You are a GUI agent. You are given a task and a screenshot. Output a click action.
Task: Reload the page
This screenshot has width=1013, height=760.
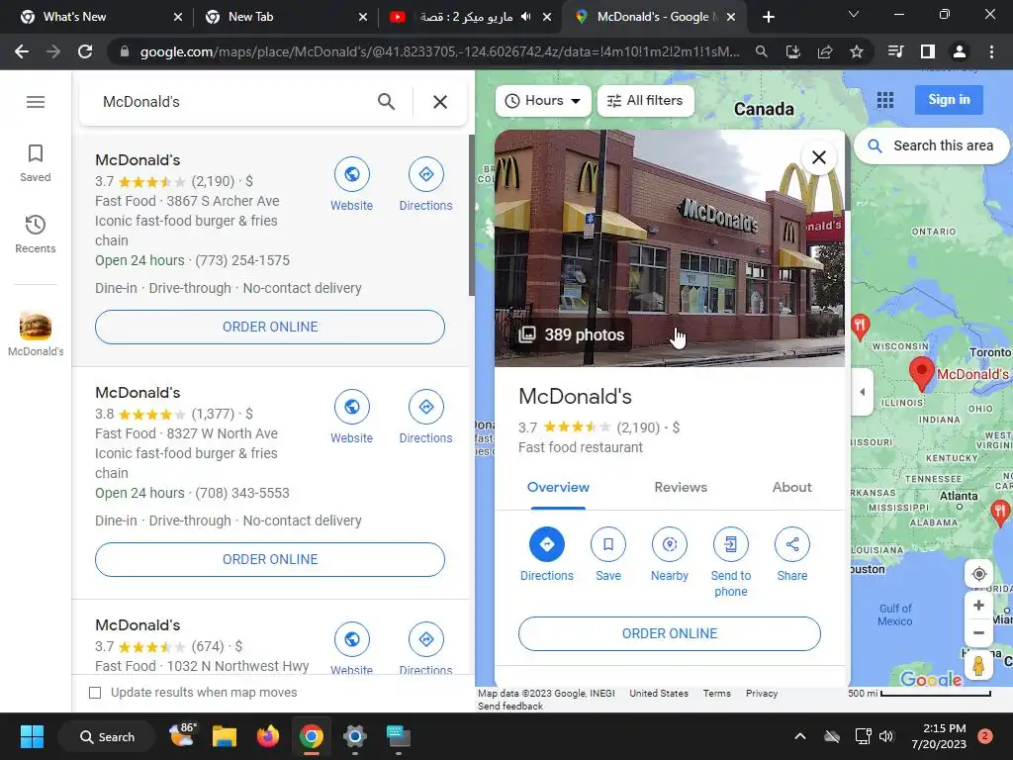pos(85,51)
